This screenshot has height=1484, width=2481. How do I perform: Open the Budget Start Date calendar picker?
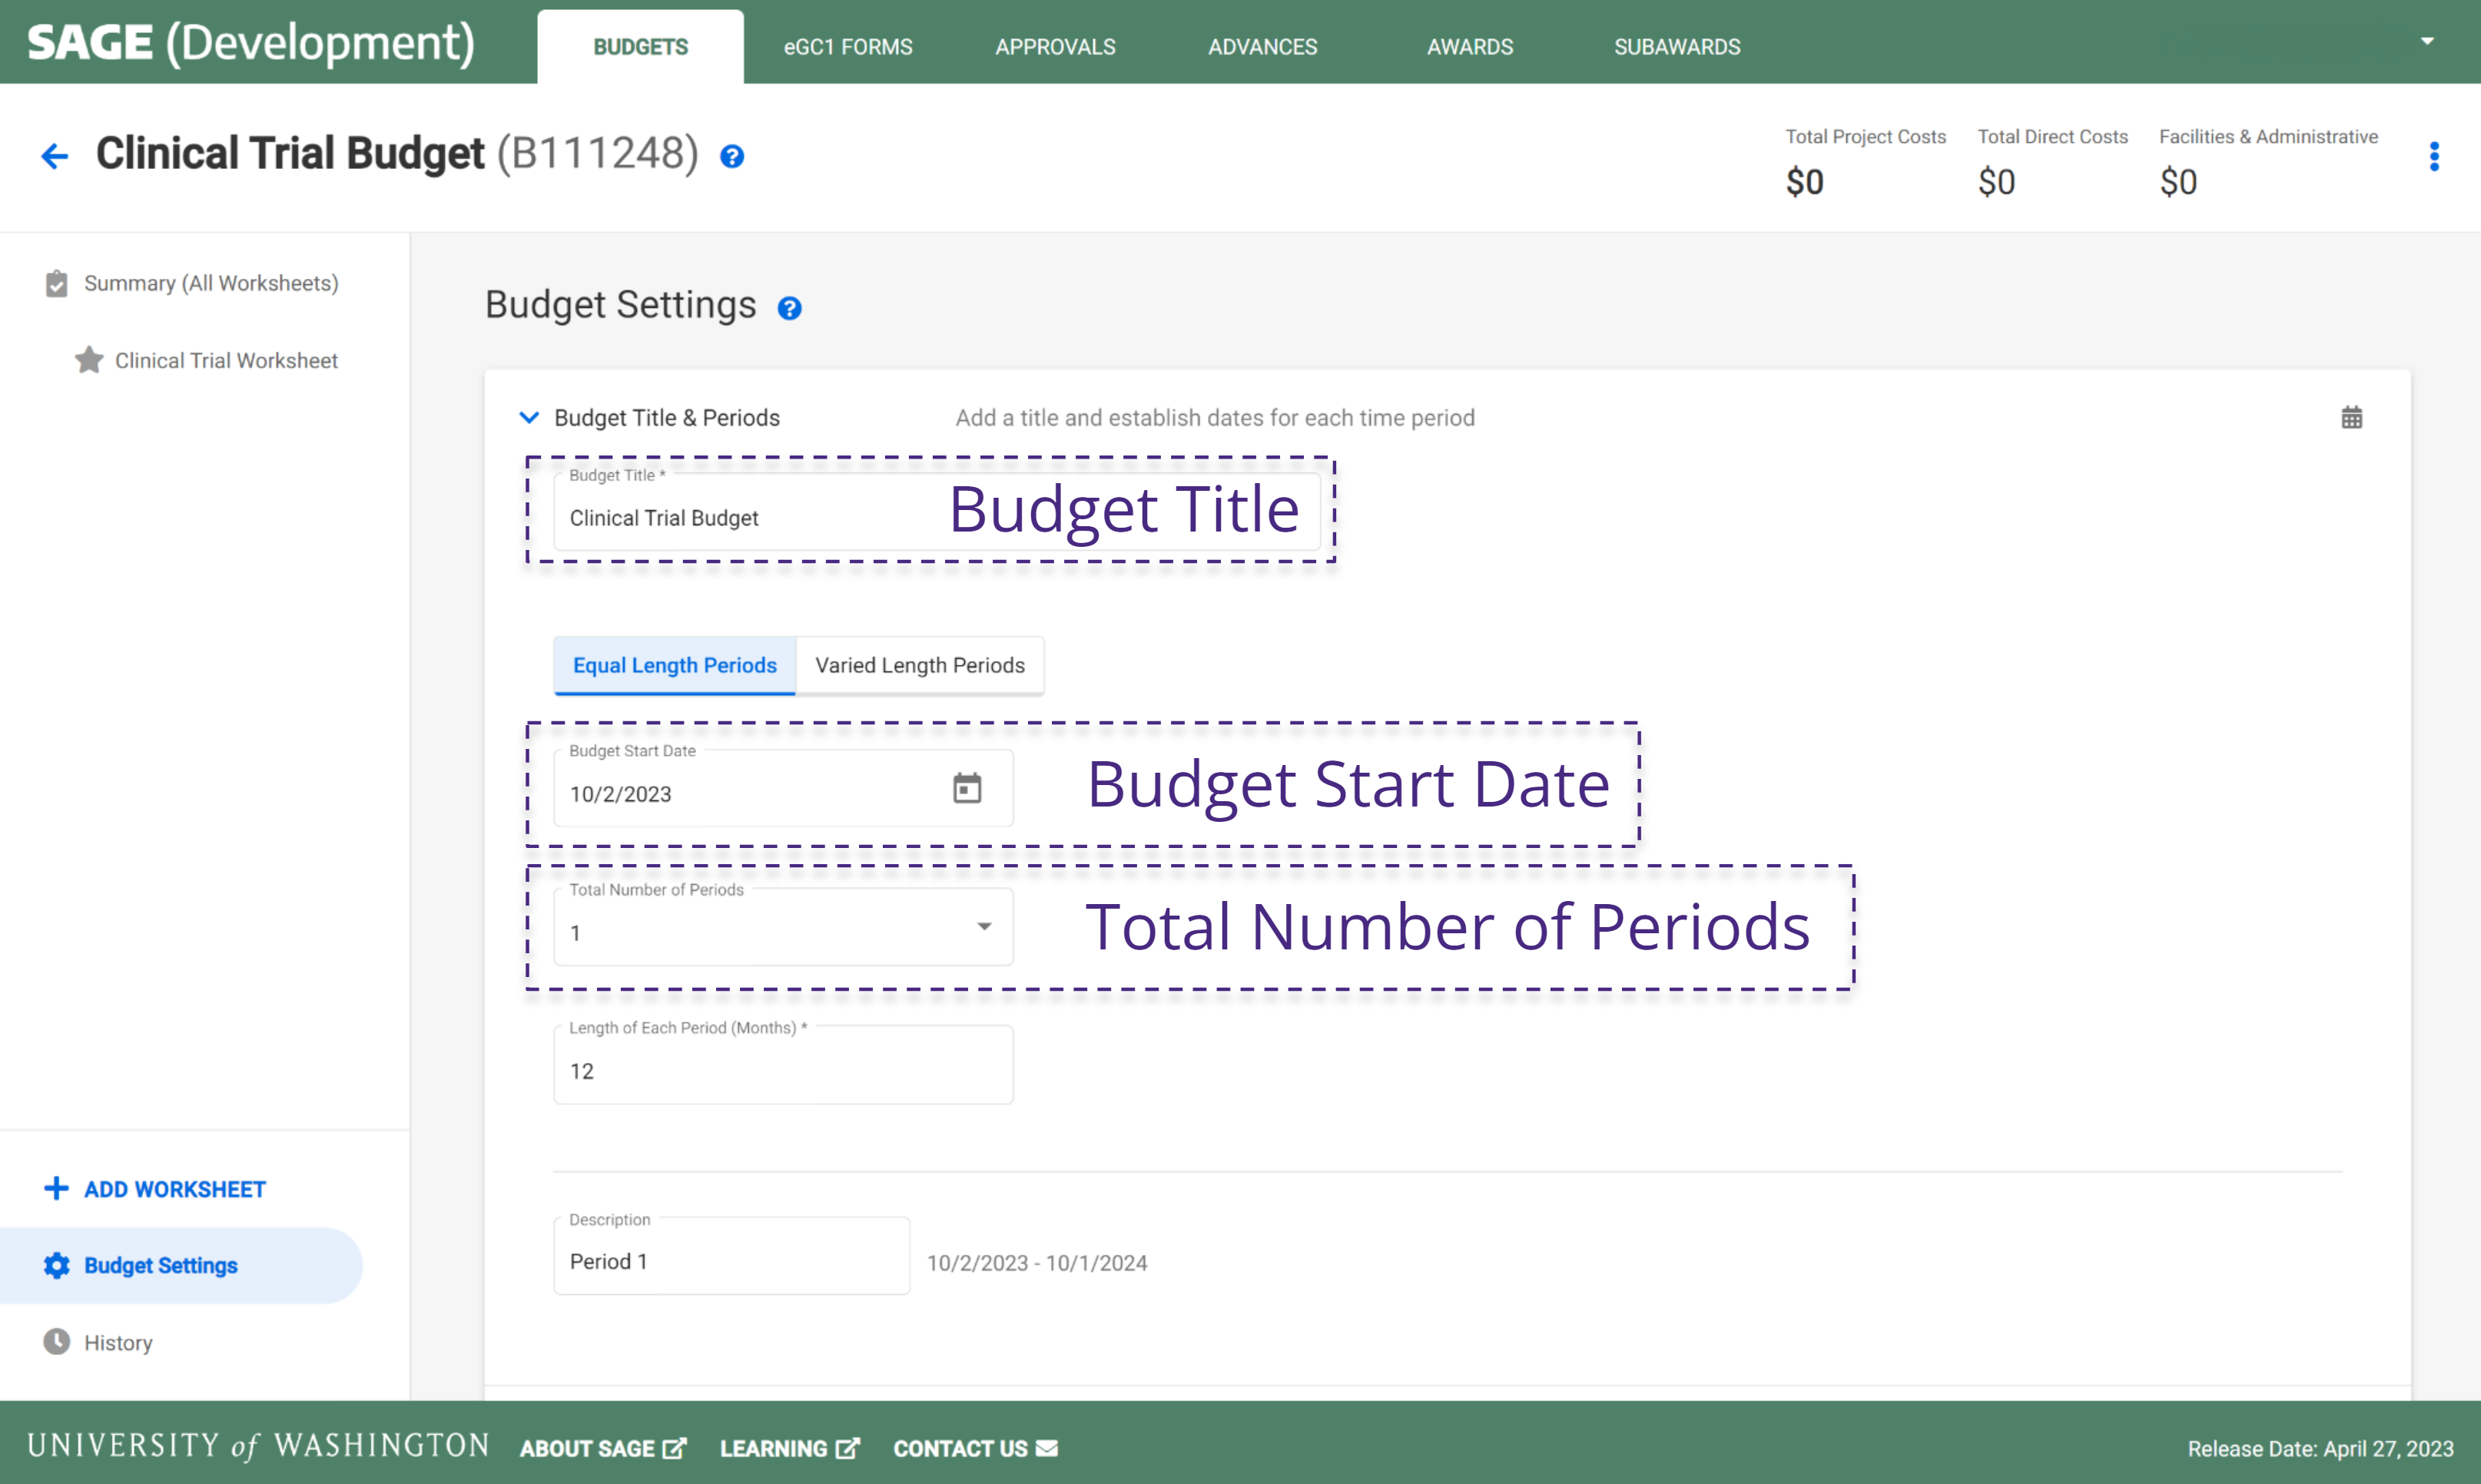(x=966, y=789)
